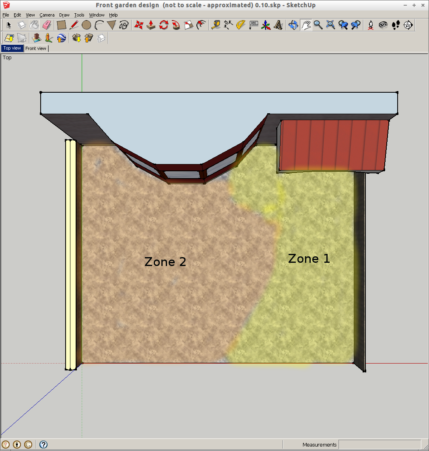Viewport: 429px width, 451px height.
Task: Activate the Orbit tool
Action: click(x=293, y=25)
